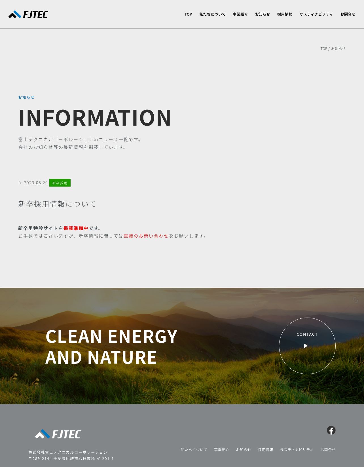
Task: Click the small blue お知らせ label
Action: pos(26,97)
